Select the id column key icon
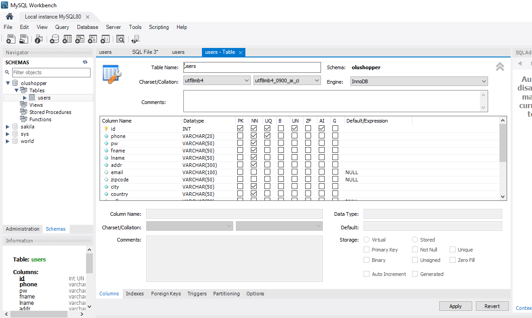 106,129
